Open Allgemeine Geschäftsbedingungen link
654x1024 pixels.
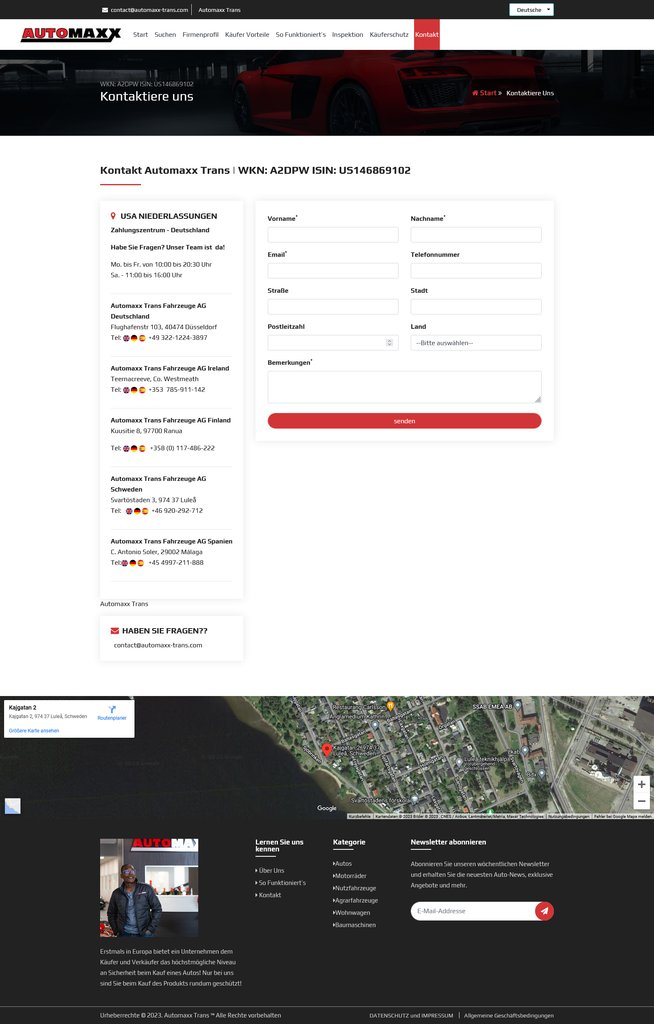point(508,1015)
